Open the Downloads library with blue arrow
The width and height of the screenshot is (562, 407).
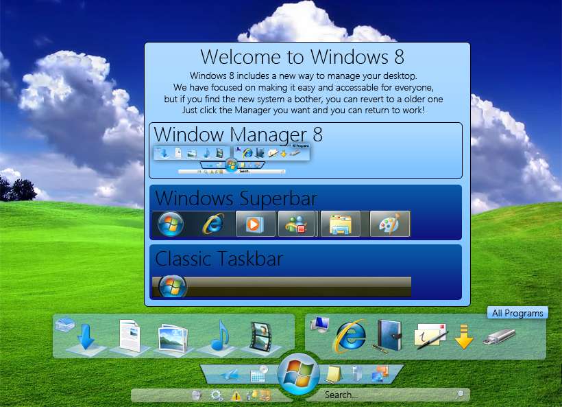(86, 338)
